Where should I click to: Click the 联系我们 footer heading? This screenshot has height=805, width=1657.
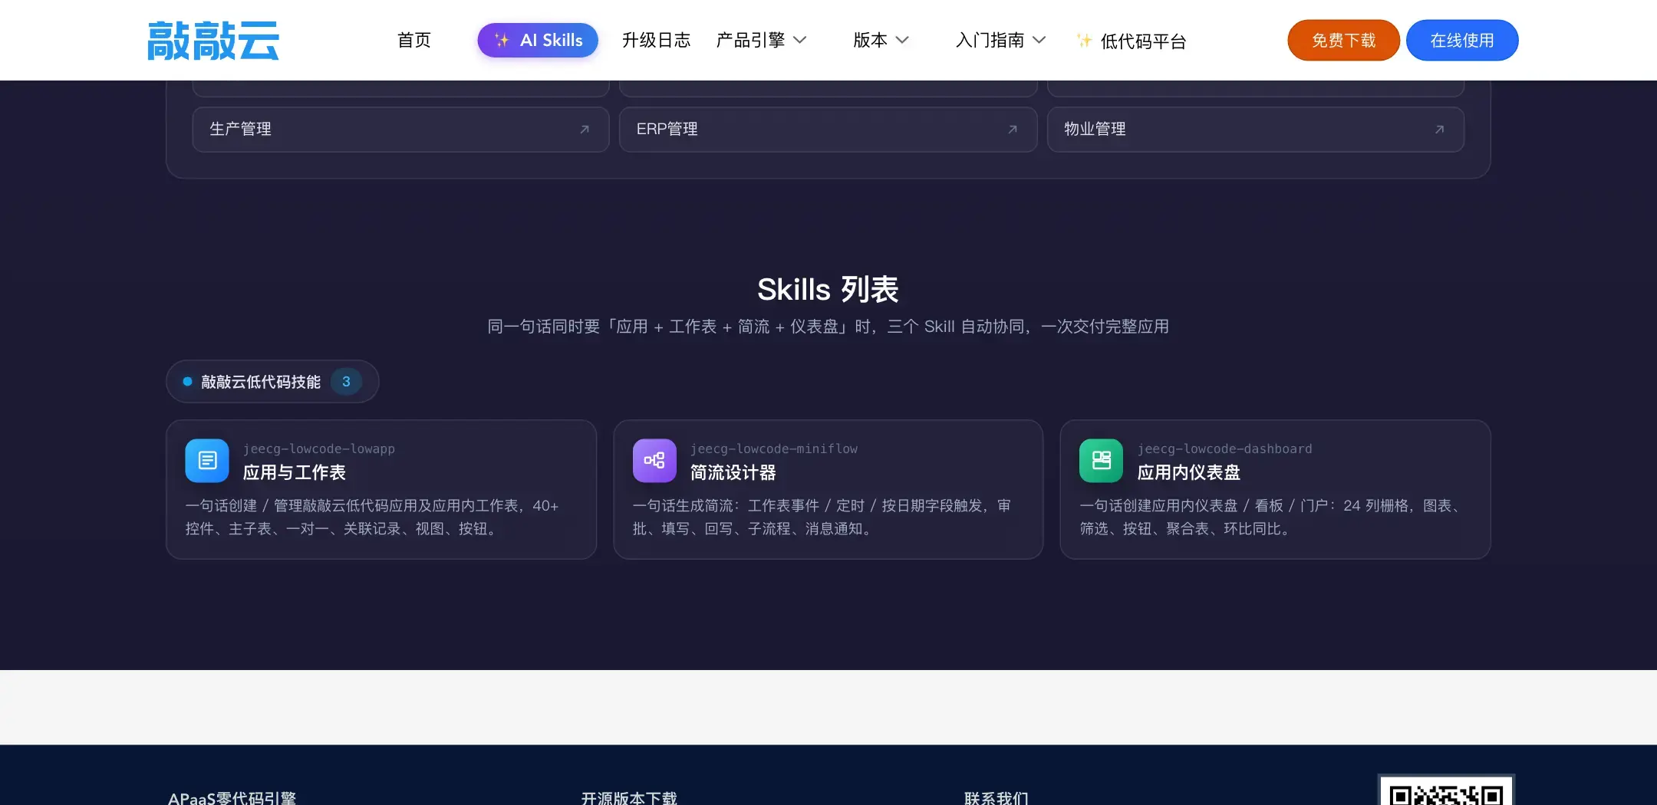click(x=997, y=798)
